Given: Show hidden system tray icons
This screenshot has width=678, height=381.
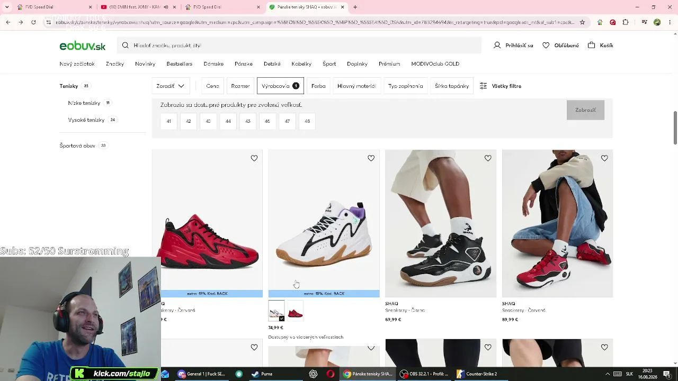Looking at the screenshot, I should 607,374.
